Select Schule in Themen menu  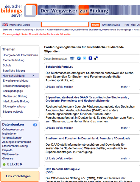7,65
